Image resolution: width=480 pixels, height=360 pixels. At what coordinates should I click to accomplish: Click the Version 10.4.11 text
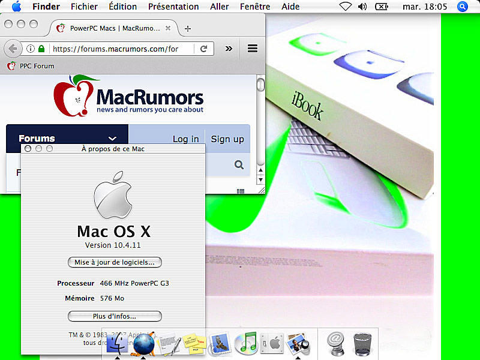coord(113,245)
